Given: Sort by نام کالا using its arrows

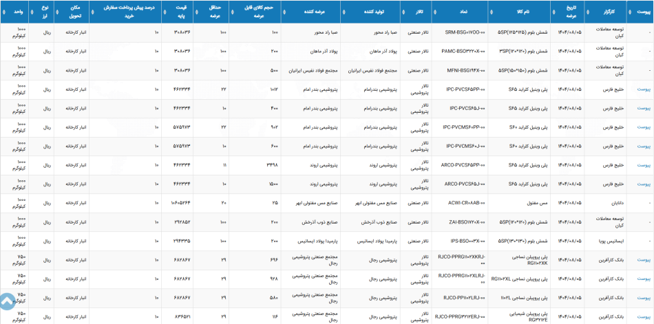Looking at the screenshot, I should tap(491, 12).
